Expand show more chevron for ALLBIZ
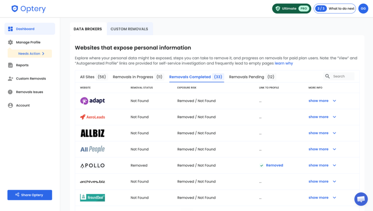Viewport: 373px width, 211px height. point(334,133)
